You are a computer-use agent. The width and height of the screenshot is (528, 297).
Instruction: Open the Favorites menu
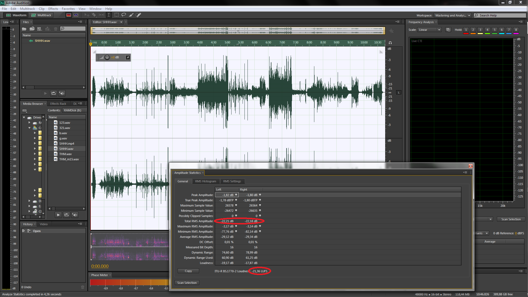[x=68, y=9]
